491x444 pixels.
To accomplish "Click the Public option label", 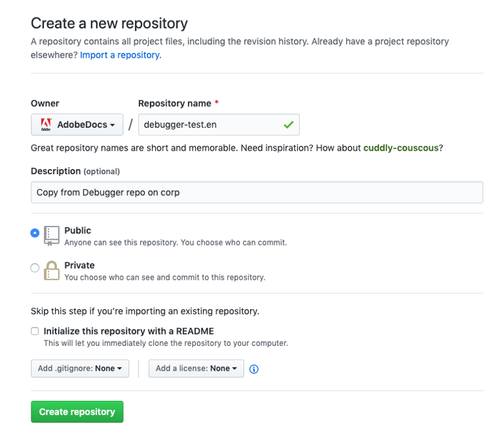I will [x=78, y=231].
